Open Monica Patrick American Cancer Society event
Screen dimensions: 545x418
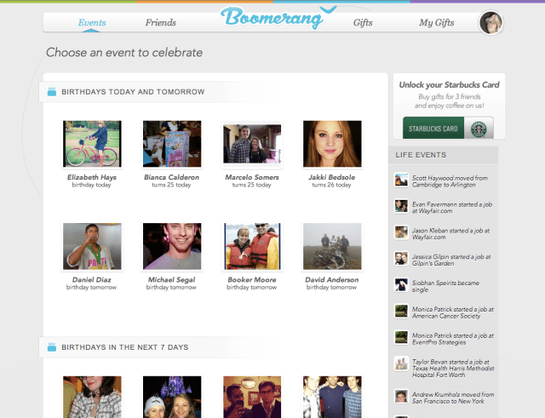pyautogui.click(x=452, y=312)
